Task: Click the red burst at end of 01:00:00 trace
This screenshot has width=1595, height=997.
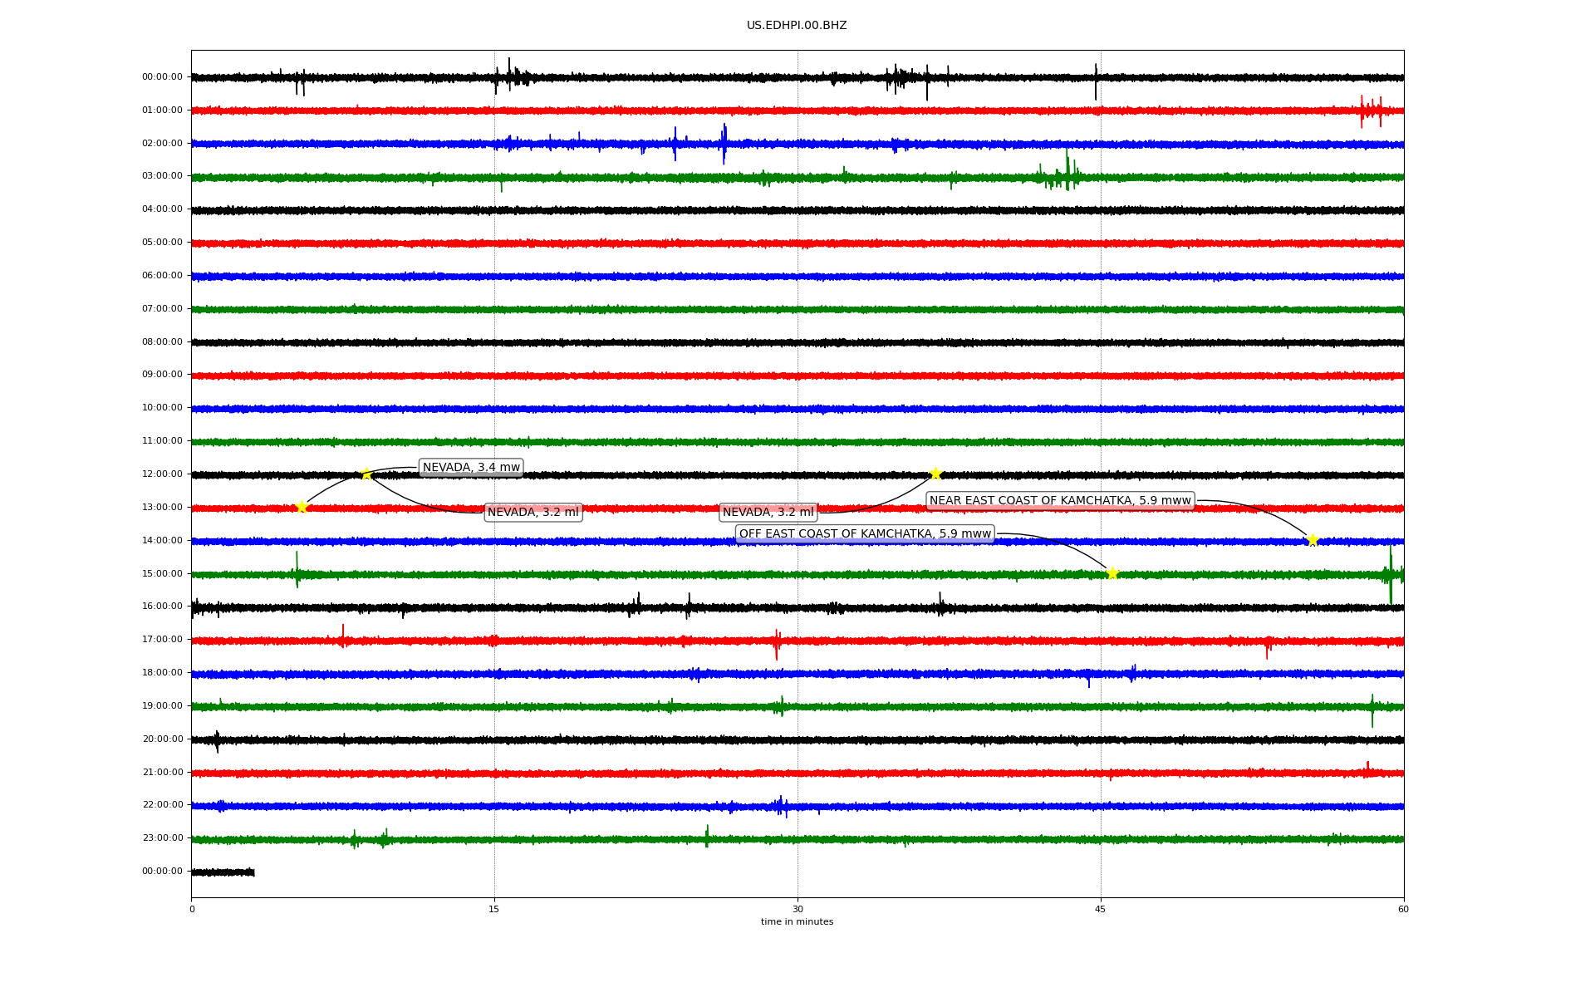Action: point(1371,111)
